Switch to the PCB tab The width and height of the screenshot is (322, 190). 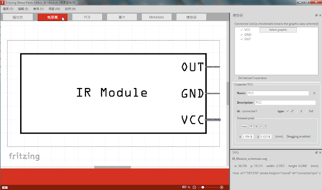(87, 17)
